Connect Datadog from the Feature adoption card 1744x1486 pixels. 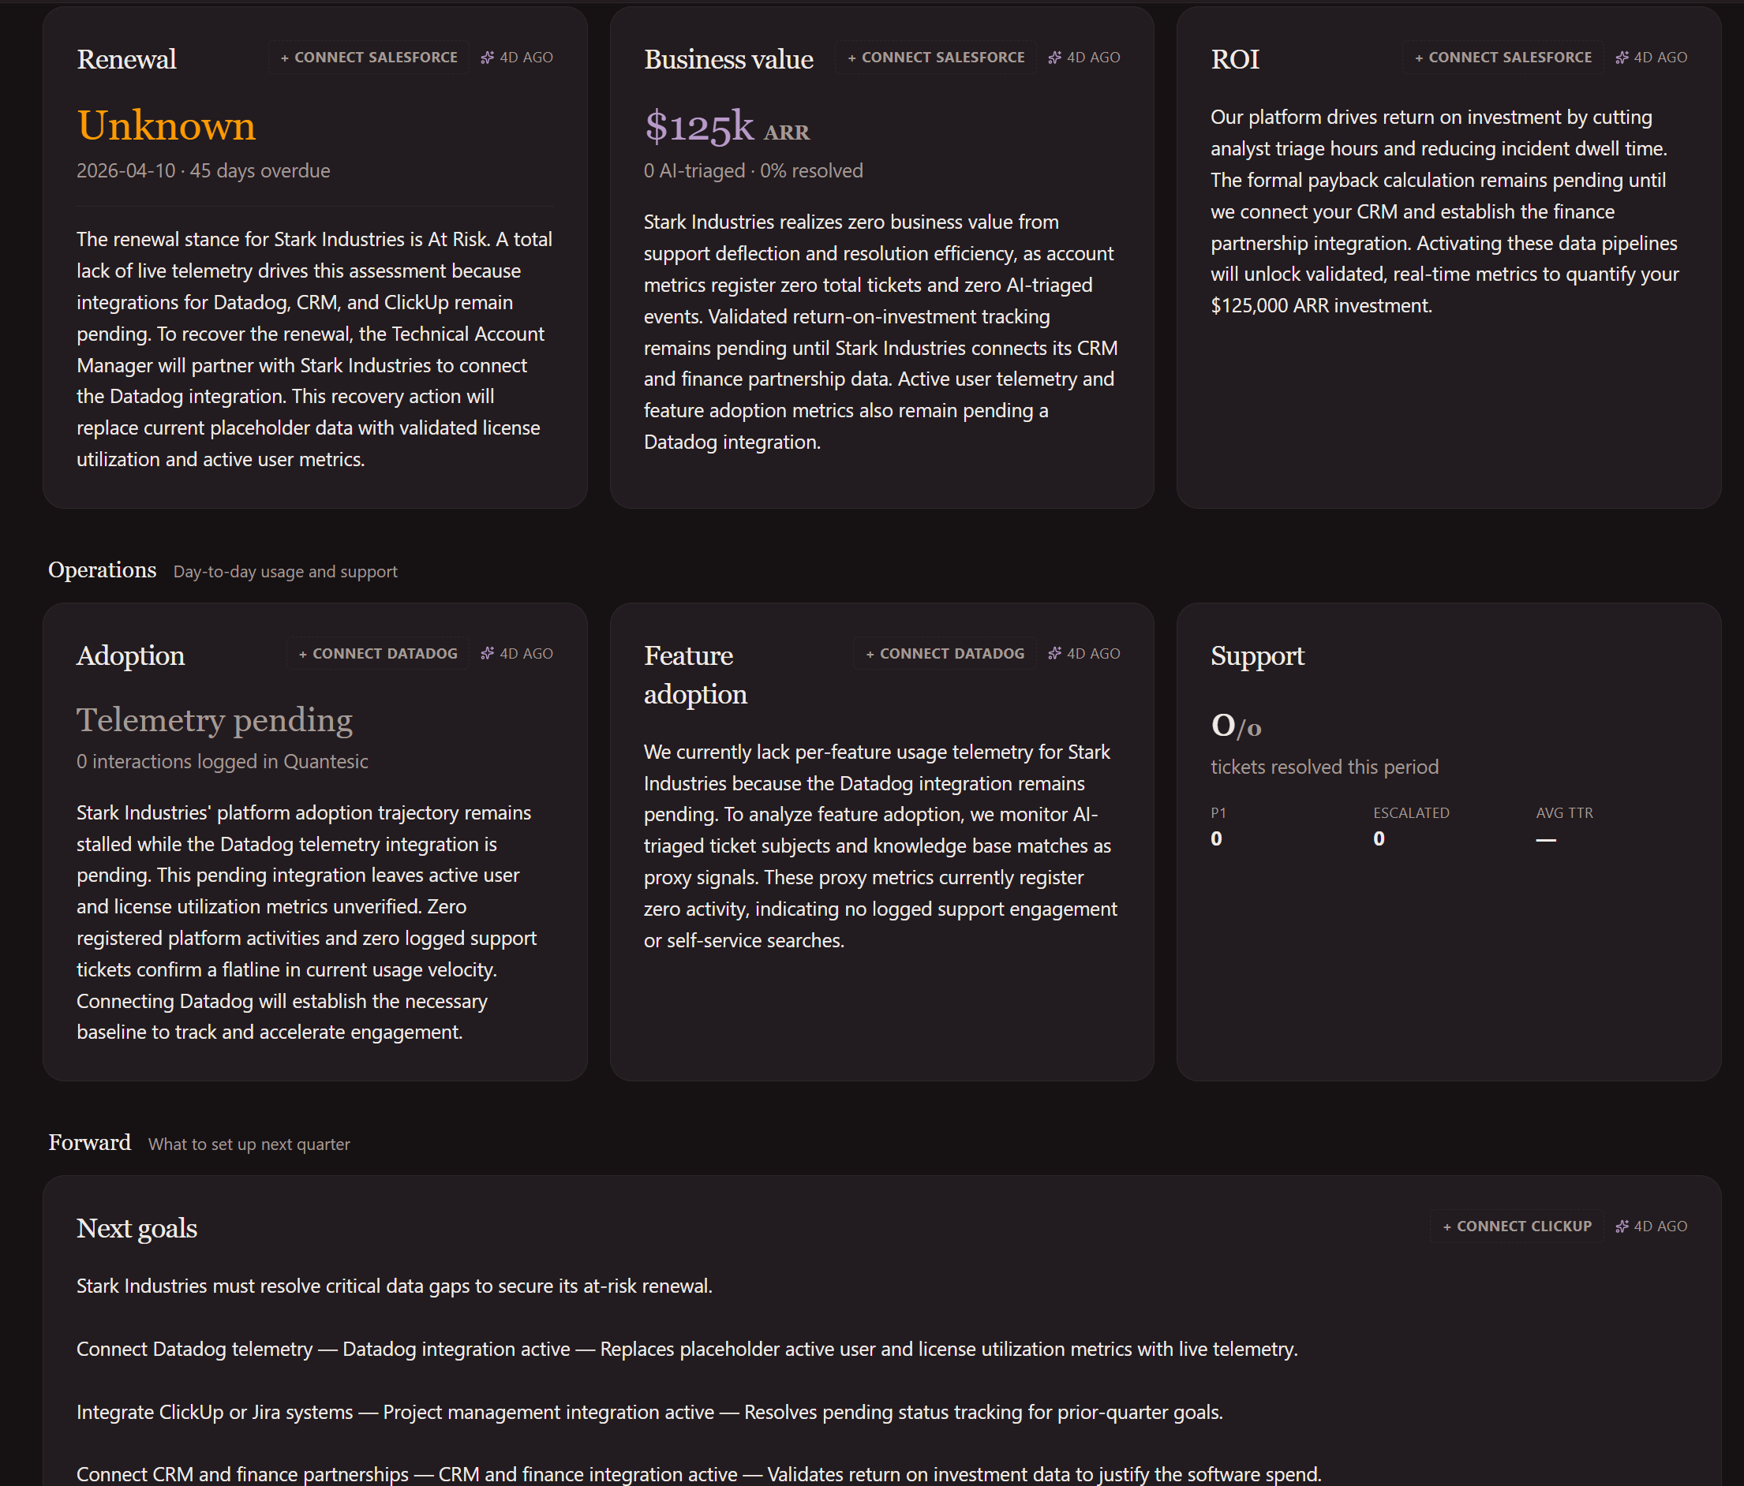pyautogui.click(x=945, y=653)
